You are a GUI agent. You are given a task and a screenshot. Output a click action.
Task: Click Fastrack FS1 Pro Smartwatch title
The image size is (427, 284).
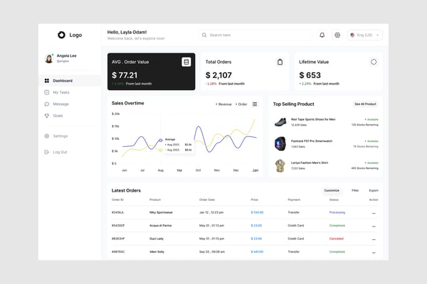click(x=312, y=141)
